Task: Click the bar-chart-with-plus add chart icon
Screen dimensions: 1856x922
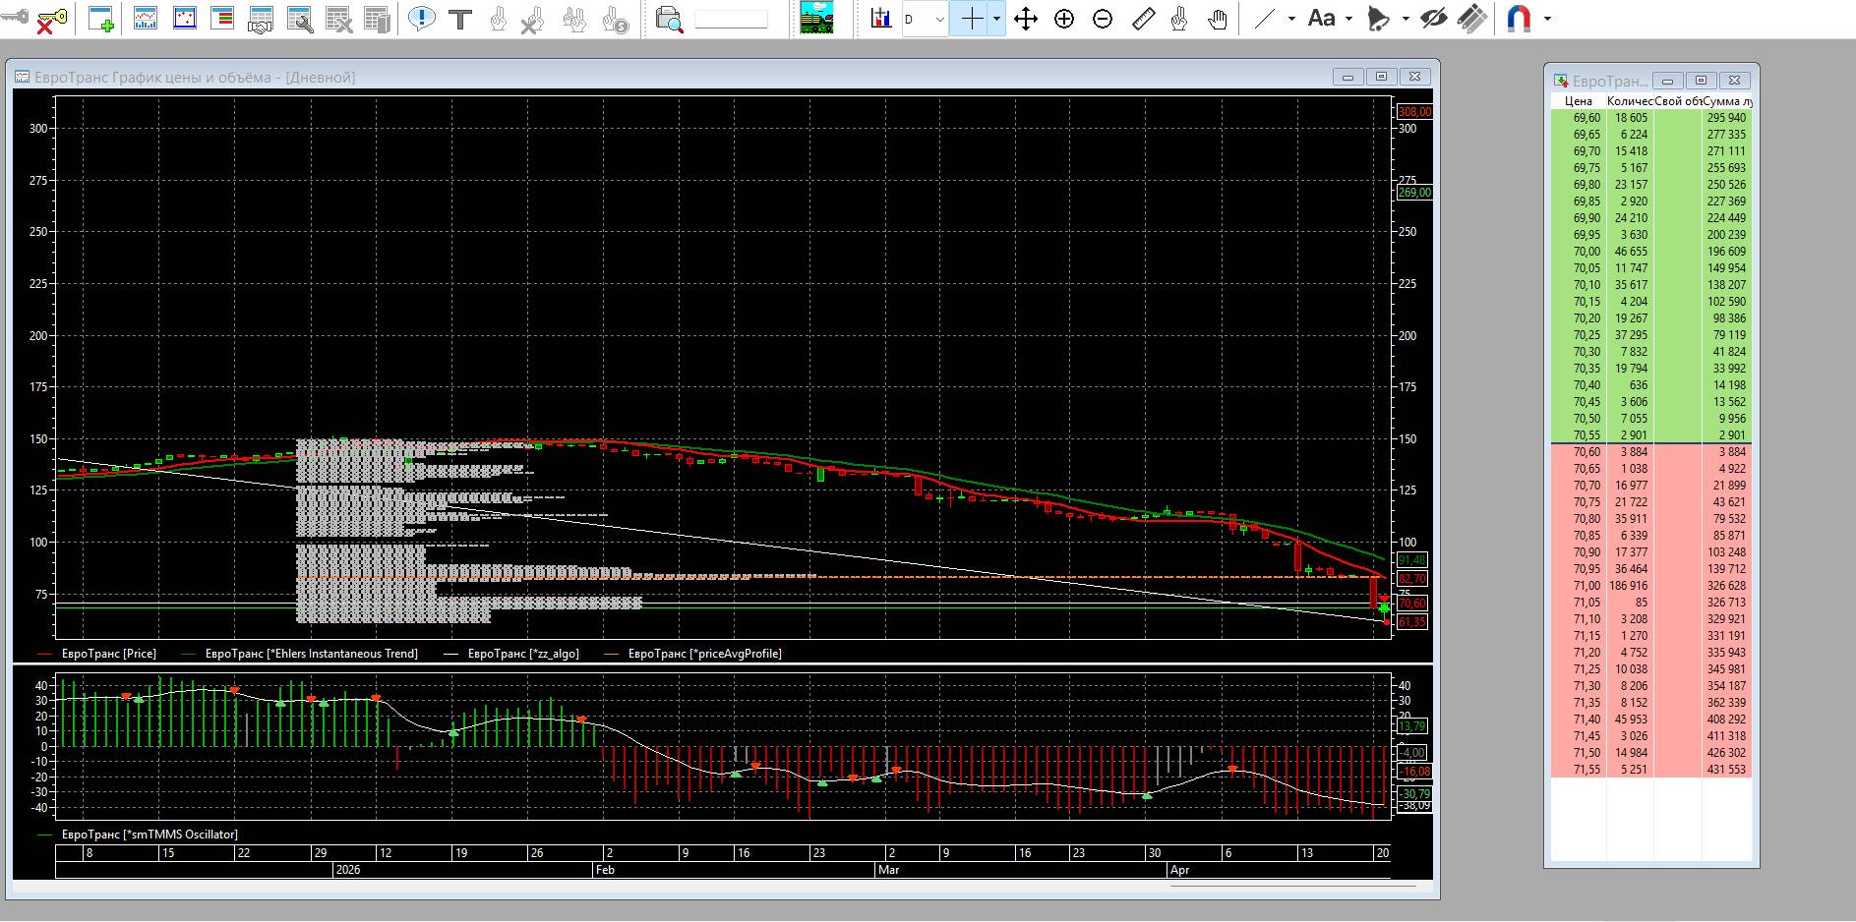Action: [881, 19]
